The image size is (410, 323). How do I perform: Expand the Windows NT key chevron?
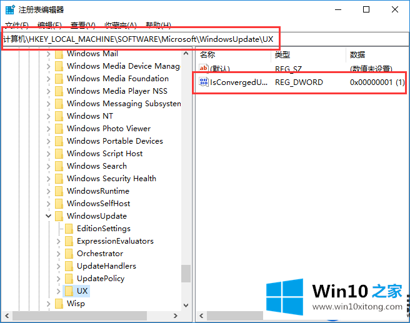(48, 116)
